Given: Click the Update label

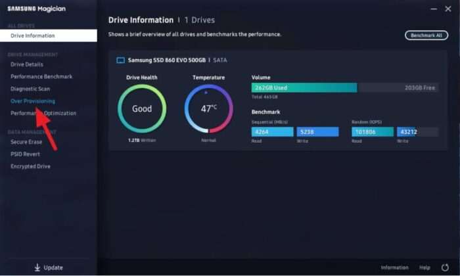Looking at the screenshot, I should 53,268.
